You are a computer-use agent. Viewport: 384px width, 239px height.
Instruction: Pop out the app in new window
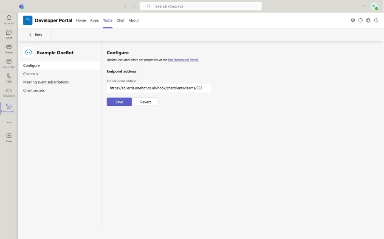[x=353, y=20]
